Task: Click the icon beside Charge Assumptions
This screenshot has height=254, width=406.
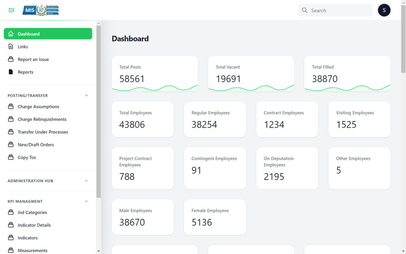Action: 11,107
